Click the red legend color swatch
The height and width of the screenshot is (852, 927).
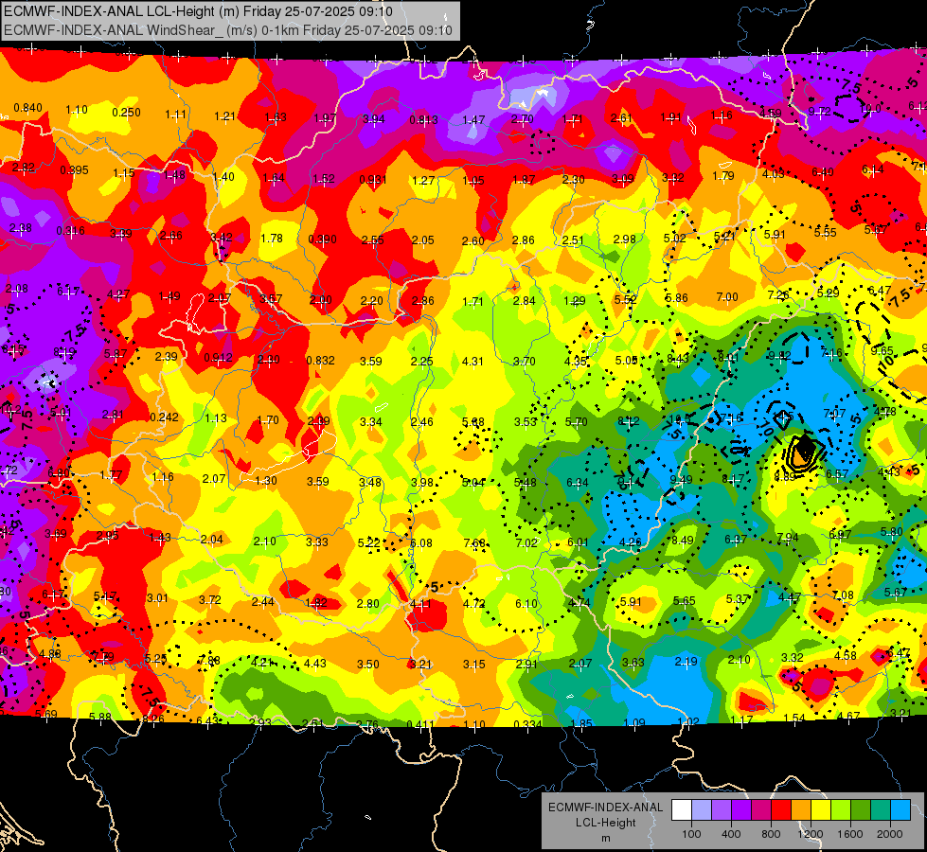click(x=781, y=809)
